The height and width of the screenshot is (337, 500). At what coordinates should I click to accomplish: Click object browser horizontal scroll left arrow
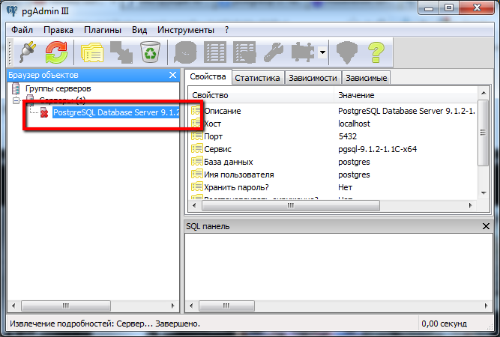[x=13, y=306]
